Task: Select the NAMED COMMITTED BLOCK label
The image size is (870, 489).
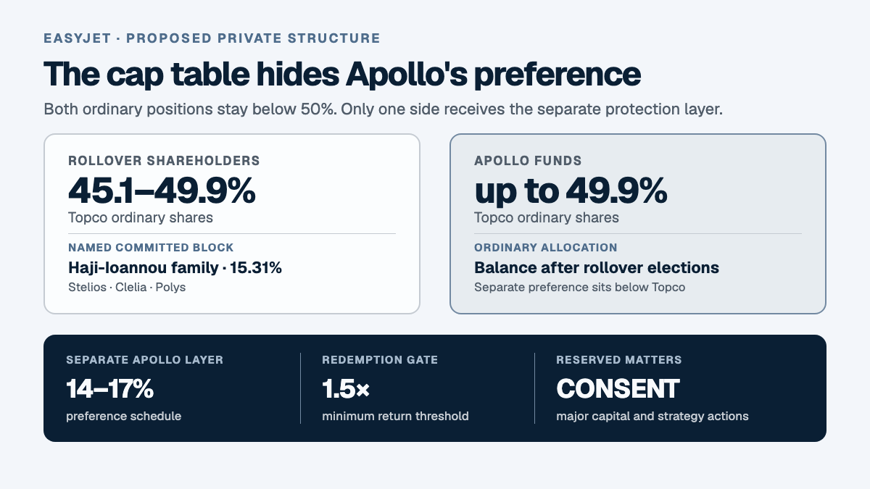Action: (151, 248)
